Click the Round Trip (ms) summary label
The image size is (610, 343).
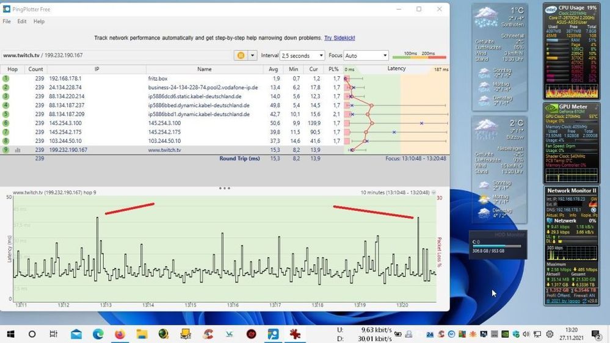pos(239,159)
